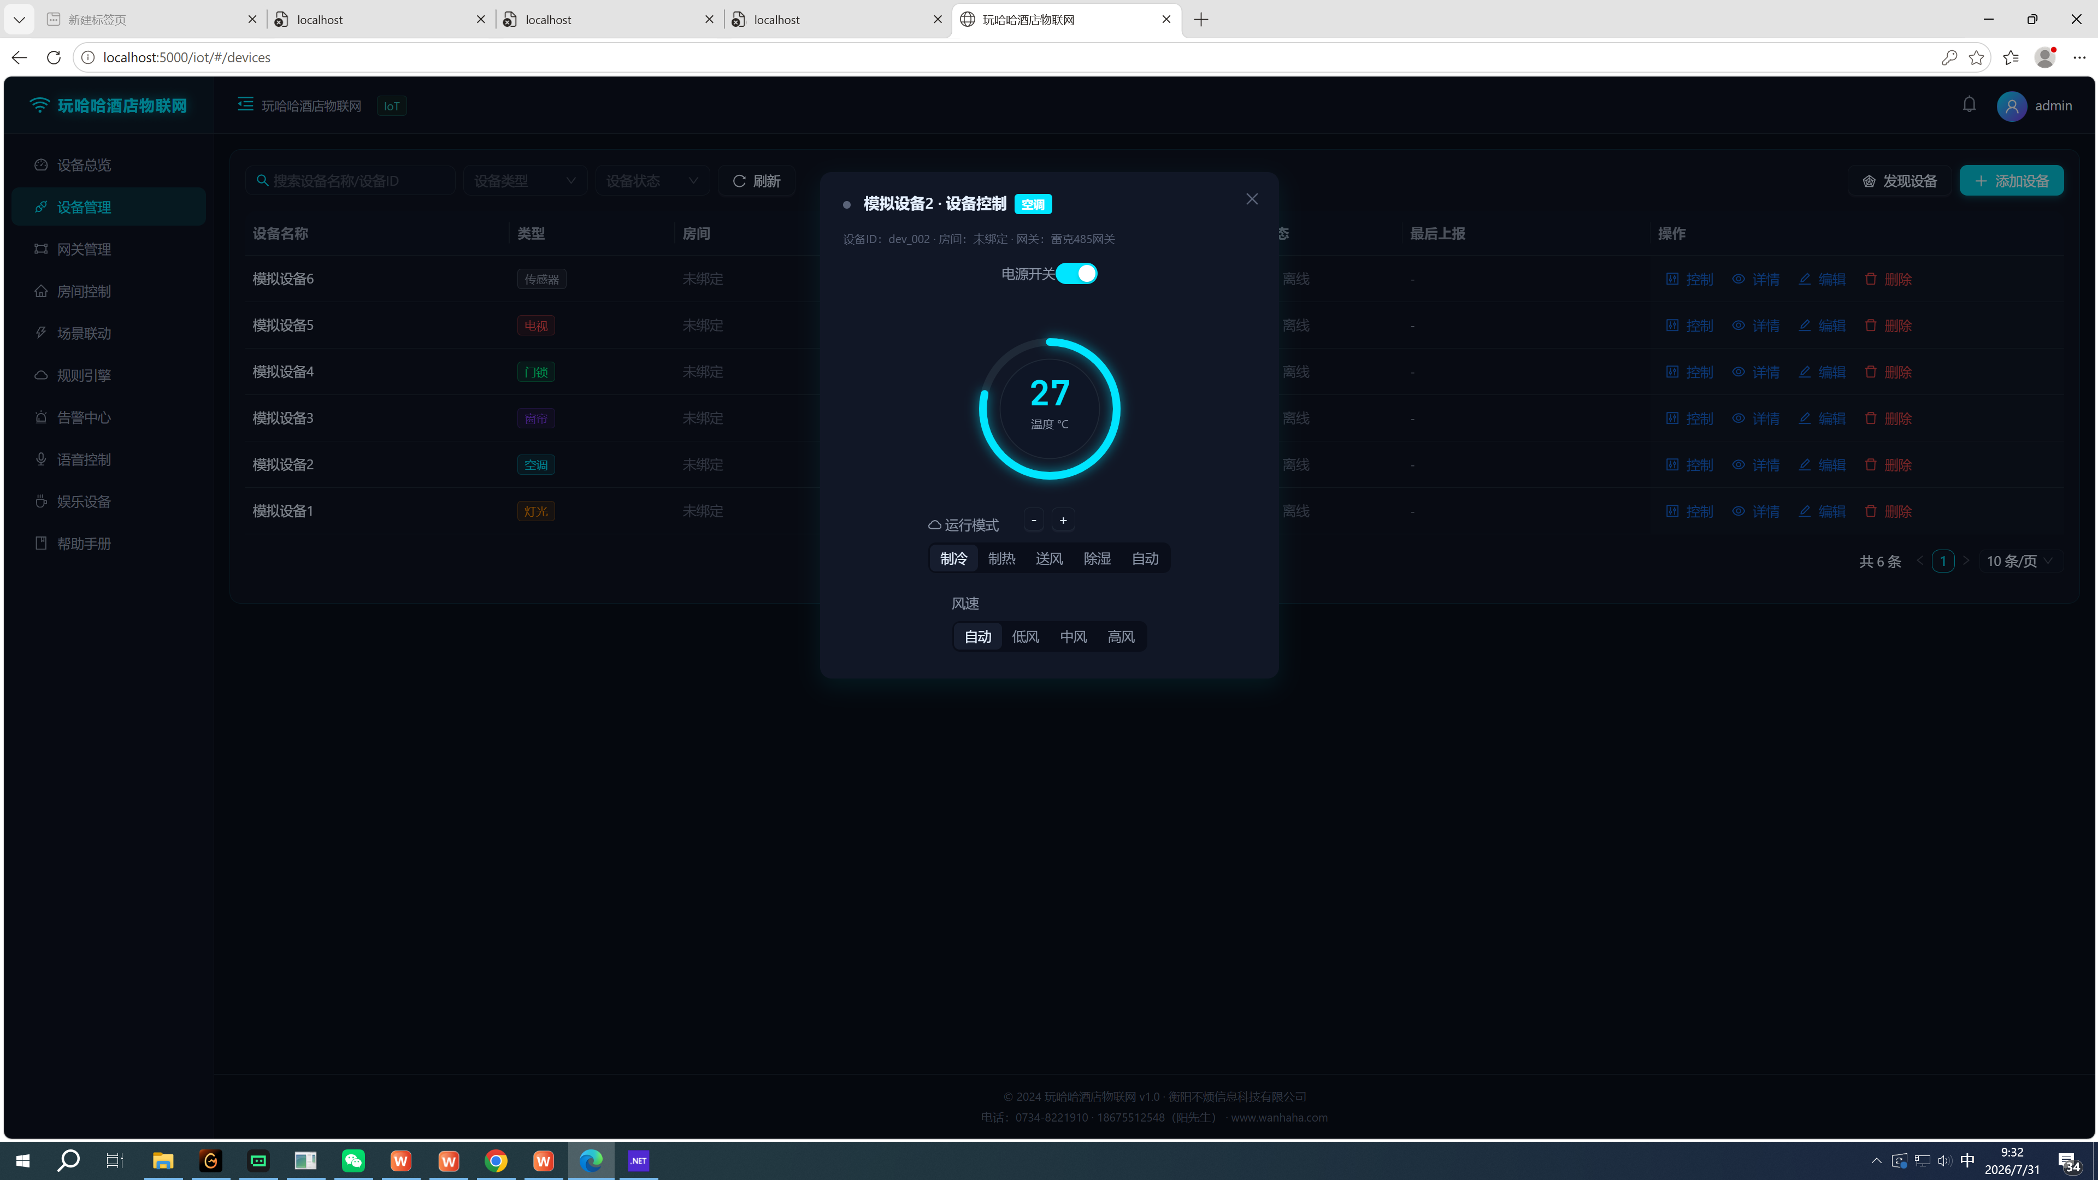Go to 语音控制 in the sidebar
2098x1180 pixels.
point(109,459)
